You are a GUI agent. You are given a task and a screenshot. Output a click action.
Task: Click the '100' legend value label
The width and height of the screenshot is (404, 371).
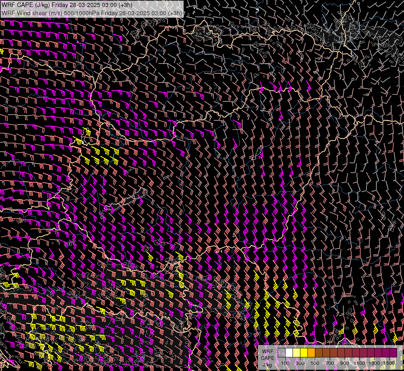click(285, 363)
